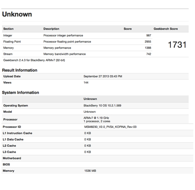
Task: Click the 'L1 Instruction Cache' label
Action: pos(17,133)
